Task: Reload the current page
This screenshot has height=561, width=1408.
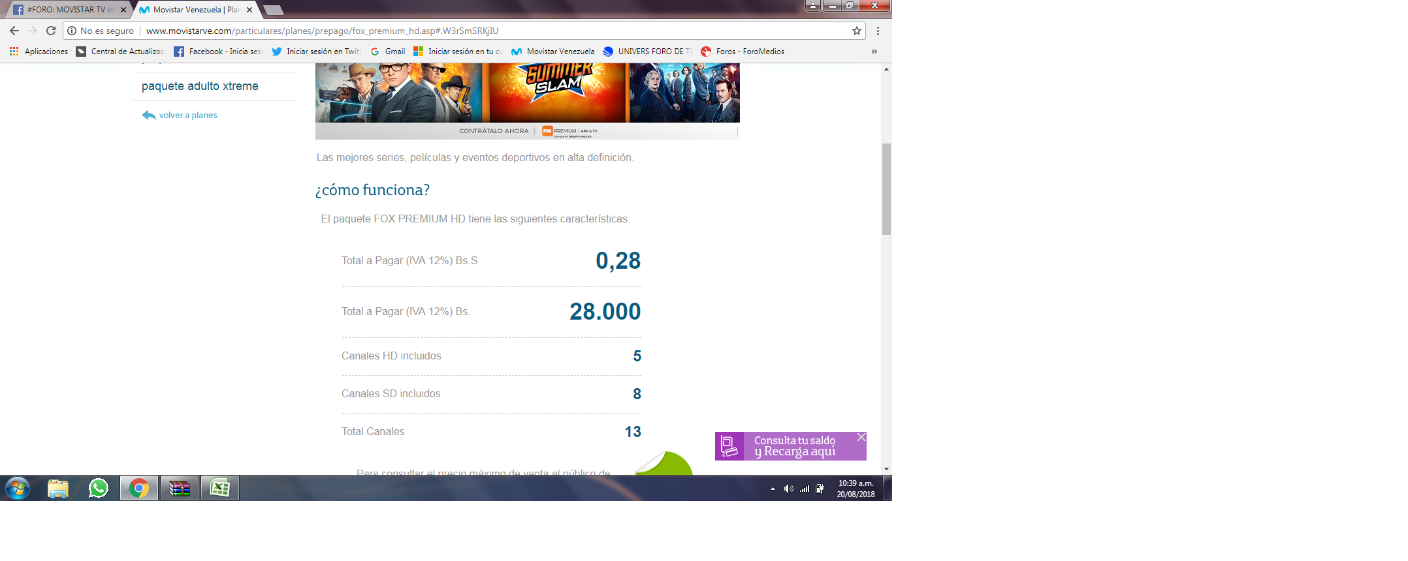Action: [51, 31]
